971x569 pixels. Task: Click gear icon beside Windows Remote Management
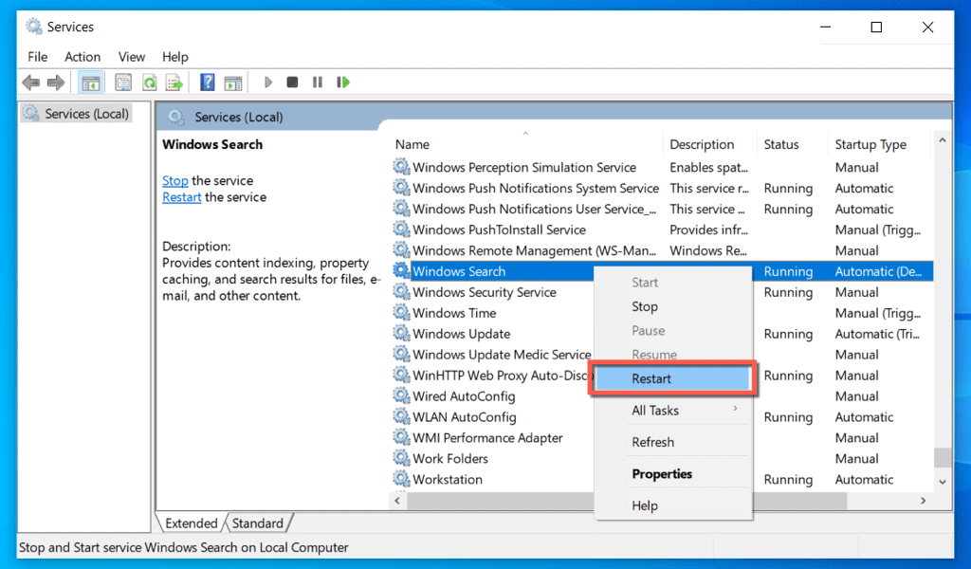pyautogui.click(x=401, y=250)
